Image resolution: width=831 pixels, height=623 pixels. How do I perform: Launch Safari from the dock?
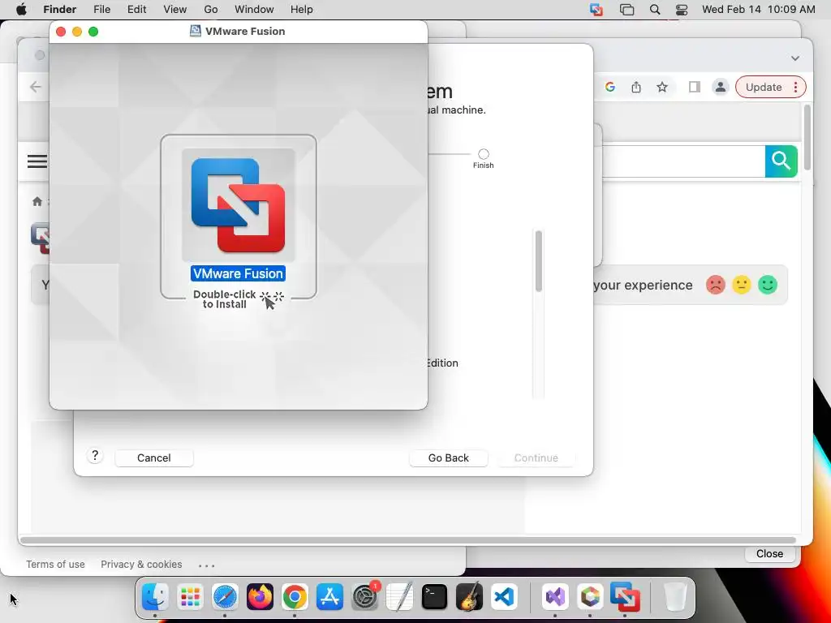coord(225,597)
